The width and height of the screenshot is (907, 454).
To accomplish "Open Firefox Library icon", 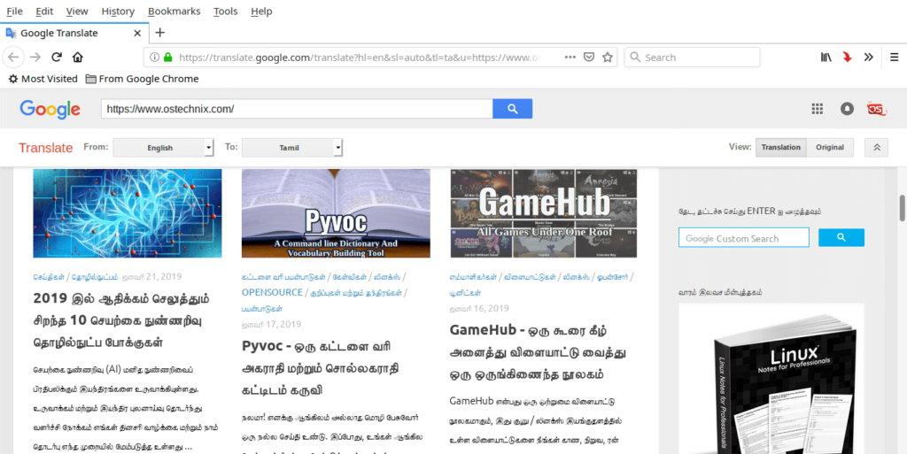I will [x=826, y=57].
